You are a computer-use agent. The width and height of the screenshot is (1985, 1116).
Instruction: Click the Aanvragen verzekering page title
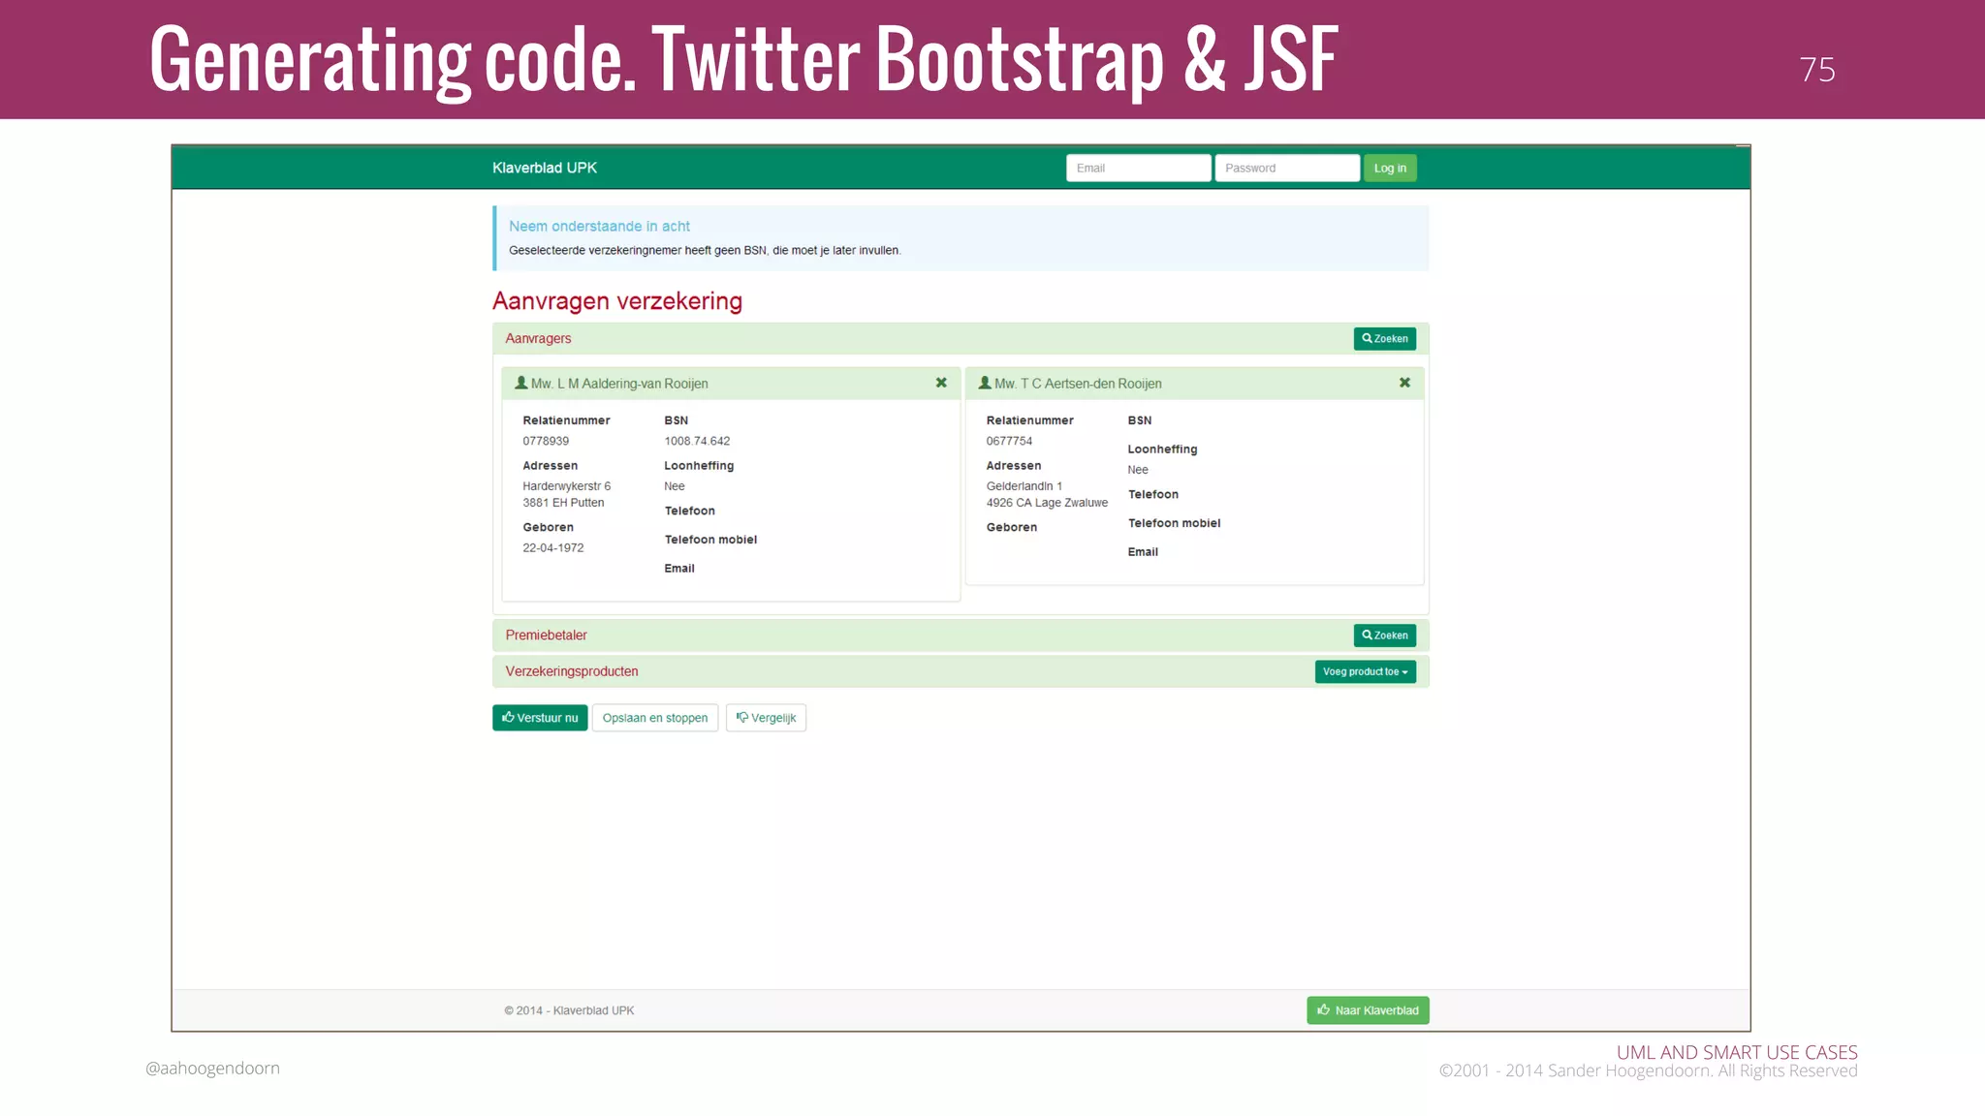point(617,301)
